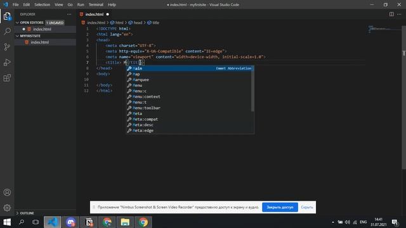Viewport: 406px width, 228px height.
Task: Click title in the breadcrumb
Action: [x=155, y=23]
